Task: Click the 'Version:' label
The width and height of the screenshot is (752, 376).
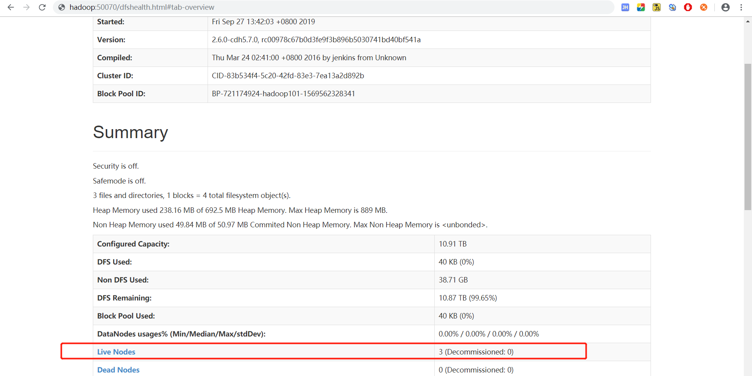Action: click(111, 40)
